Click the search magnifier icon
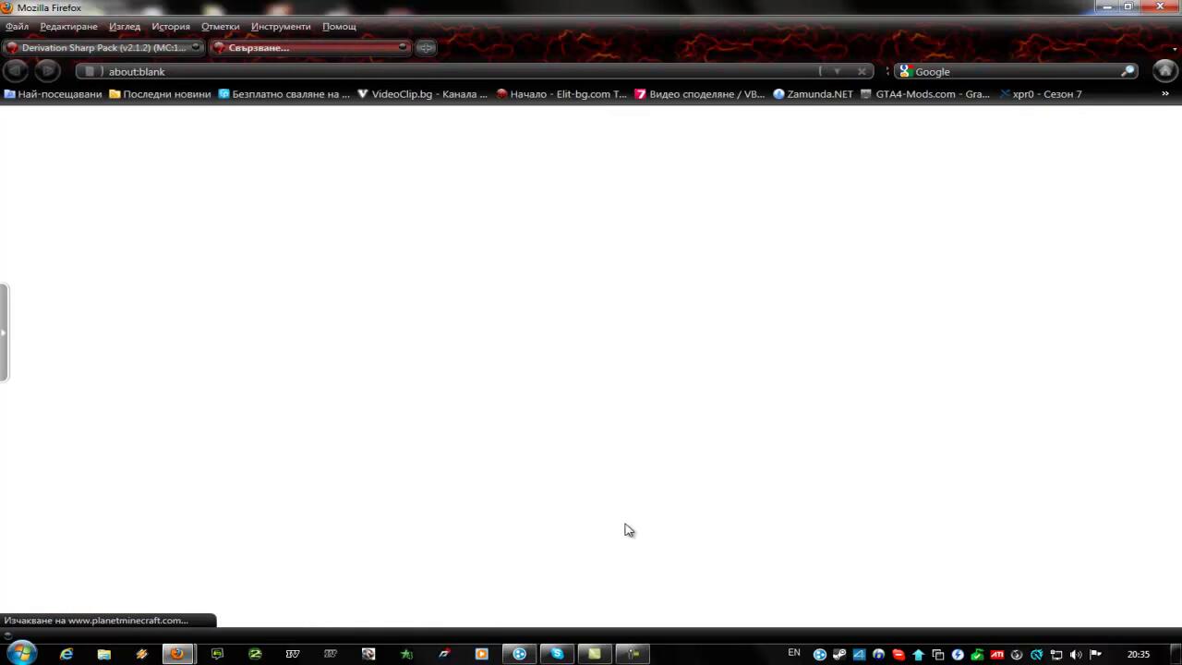 pos(1128,71)
